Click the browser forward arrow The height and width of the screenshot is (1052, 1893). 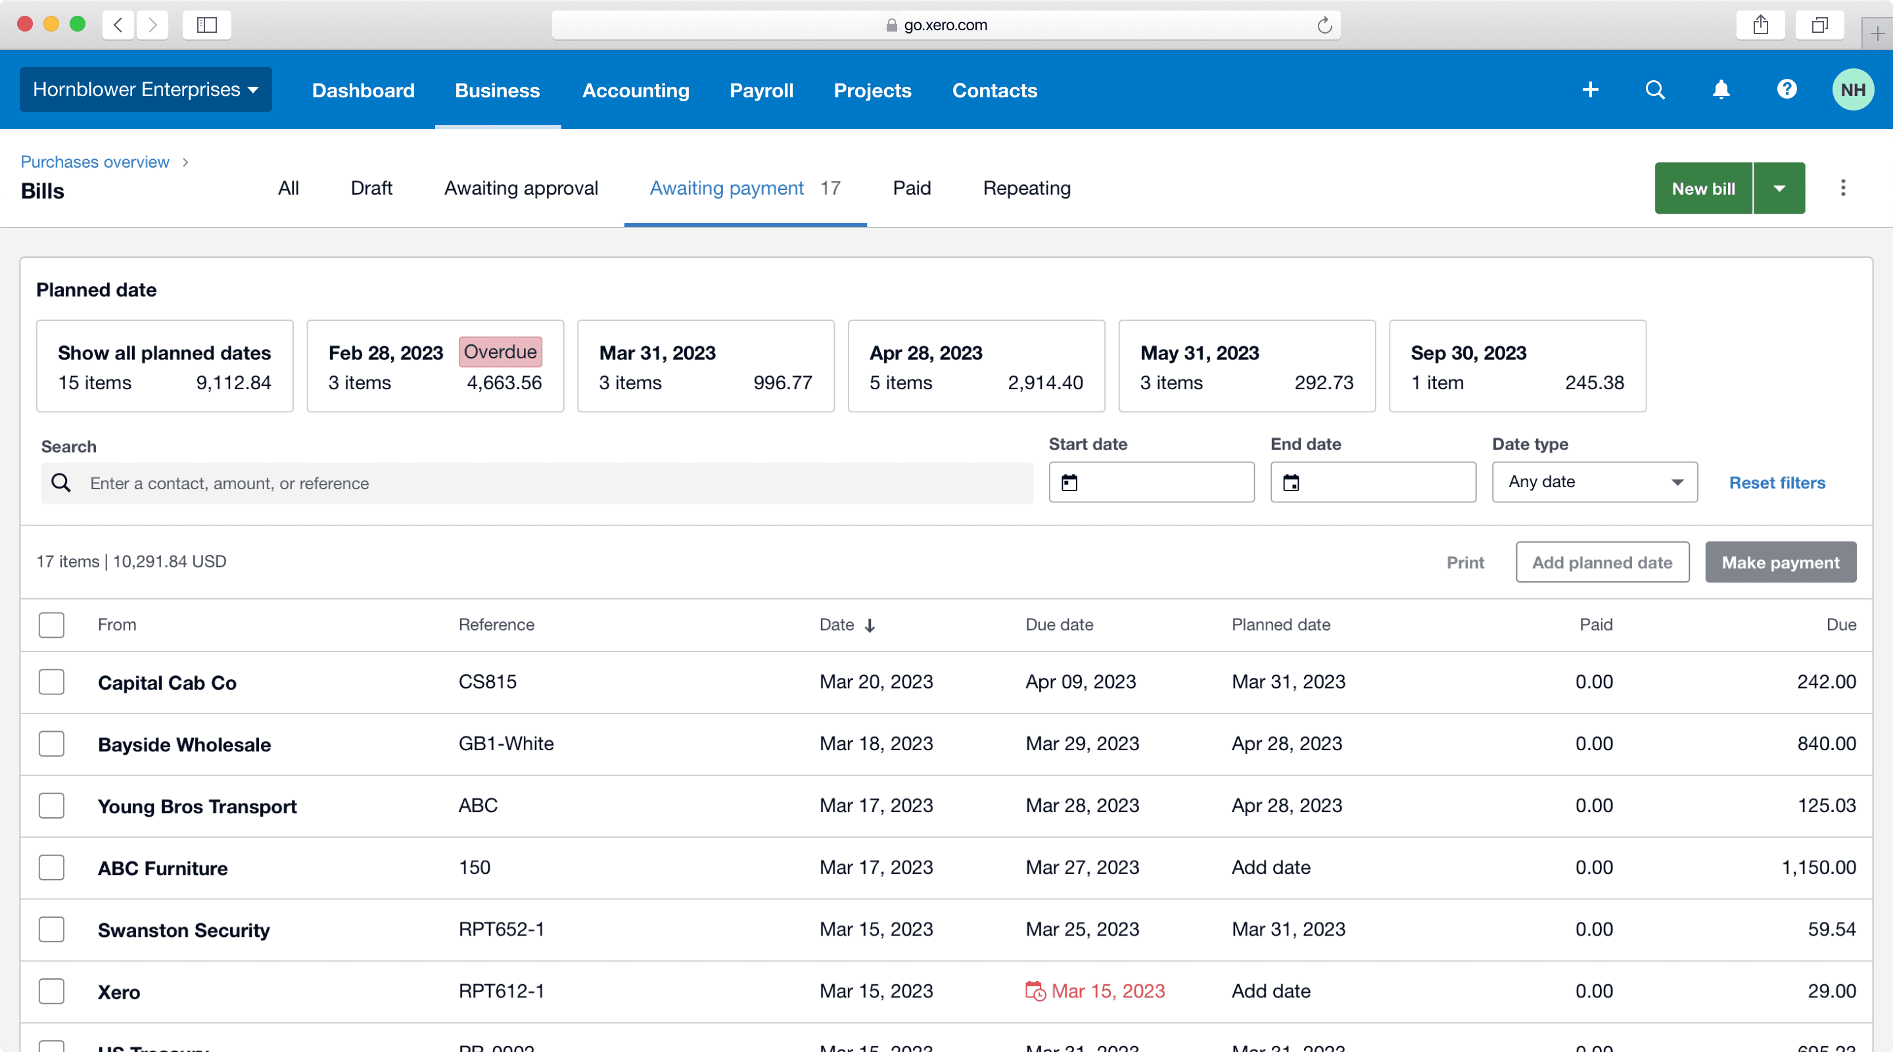click(152, 25)
